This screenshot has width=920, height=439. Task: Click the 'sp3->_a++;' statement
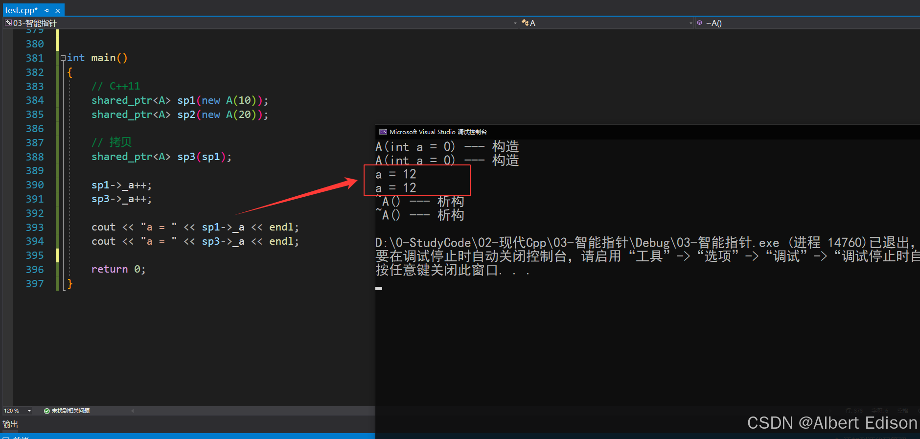[x=121, y=199]
